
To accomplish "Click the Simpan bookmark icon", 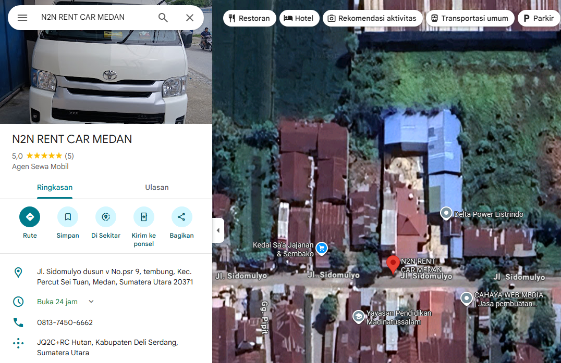I will coord(68,216).
